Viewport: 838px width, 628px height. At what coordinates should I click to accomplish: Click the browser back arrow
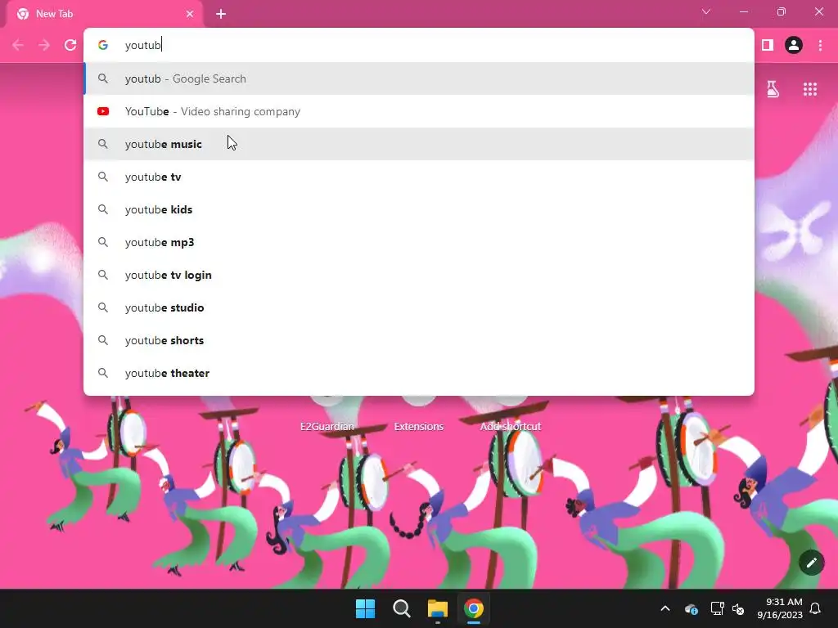pos(18,46)
